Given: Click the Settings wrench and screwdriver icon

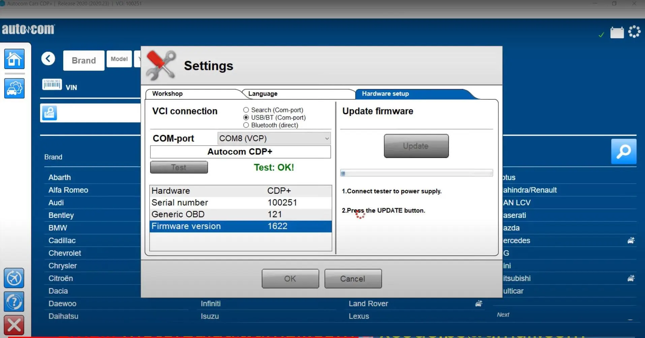Looking at the screenshot, I should click(x=161, y=65).
